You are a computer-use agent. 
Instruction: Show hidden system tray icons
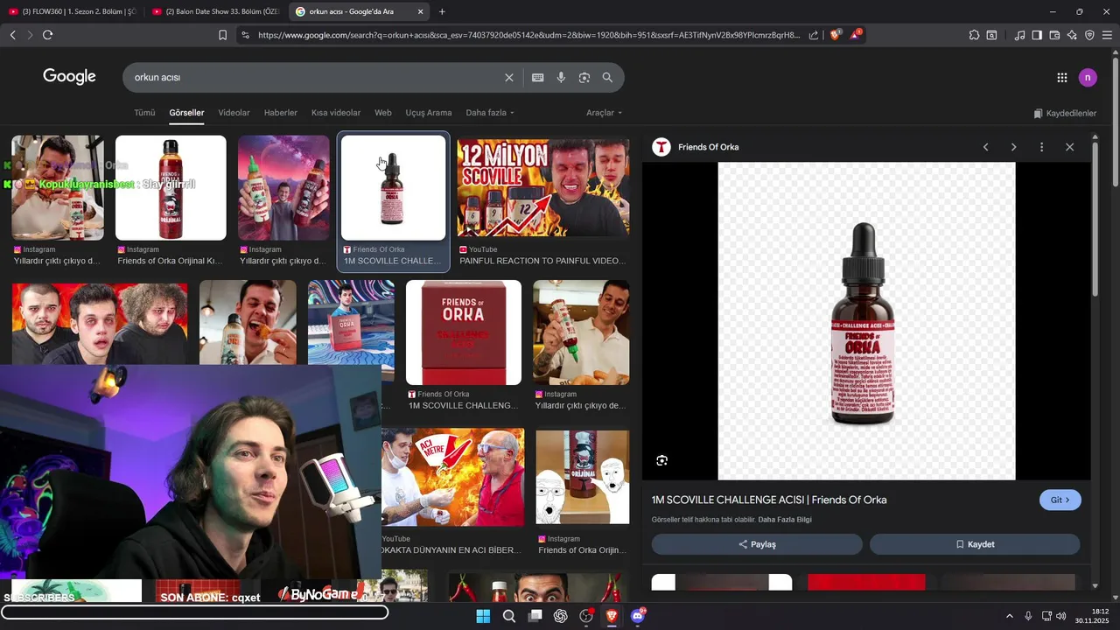coord(1009,616)
